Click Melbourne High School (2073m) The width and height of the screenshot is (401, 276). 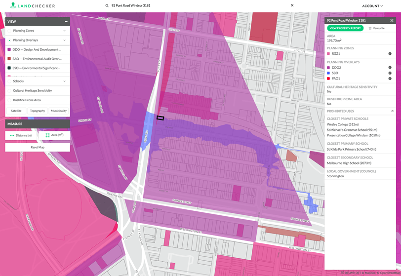(349, 163)
